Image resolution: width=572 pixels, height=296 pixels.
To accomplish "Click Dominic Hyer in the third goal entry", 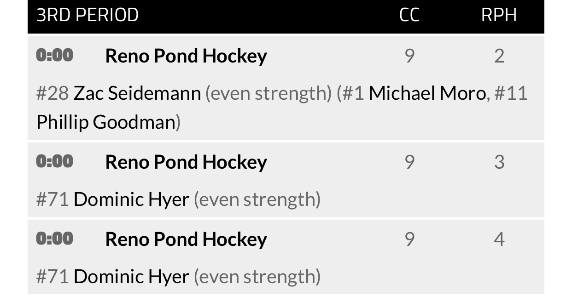I will (x=131, y=277).
